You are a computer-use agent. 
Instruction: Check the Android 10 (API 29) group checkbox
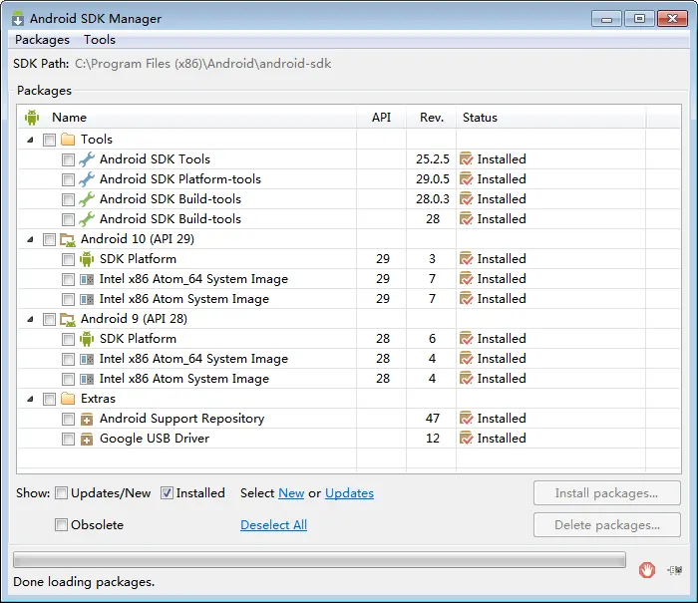(x=49, y=239)
